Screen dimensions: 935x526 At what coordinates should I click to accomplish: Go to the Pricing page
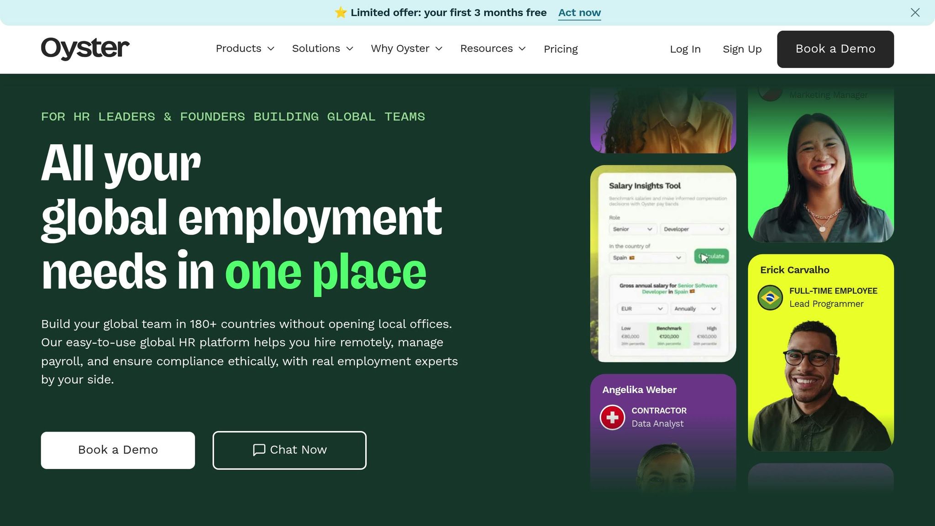coord(561,49)
